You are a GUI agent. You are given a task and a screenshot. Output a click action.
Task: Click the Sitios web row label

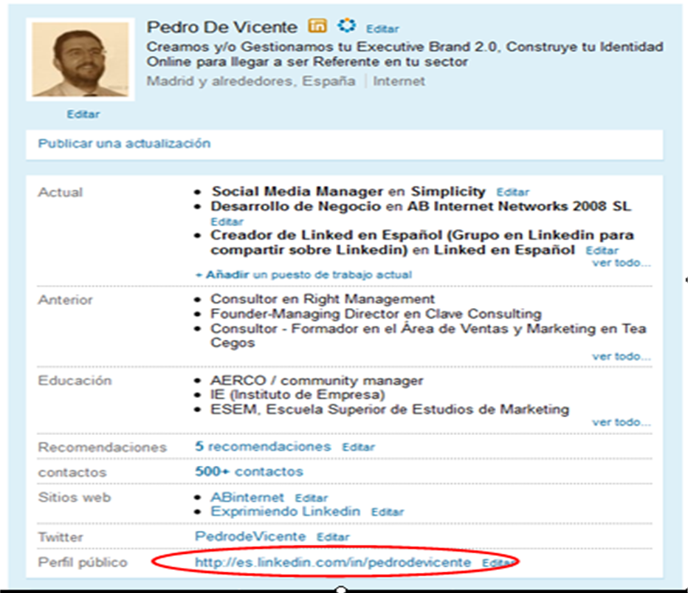75,497
